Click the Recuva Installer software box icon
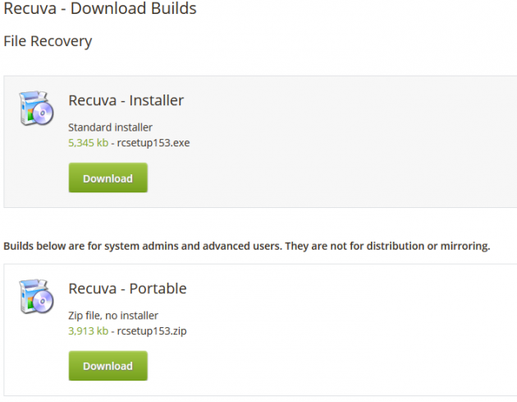The height and width of the screenshot is (402, 517). [36, 109]
